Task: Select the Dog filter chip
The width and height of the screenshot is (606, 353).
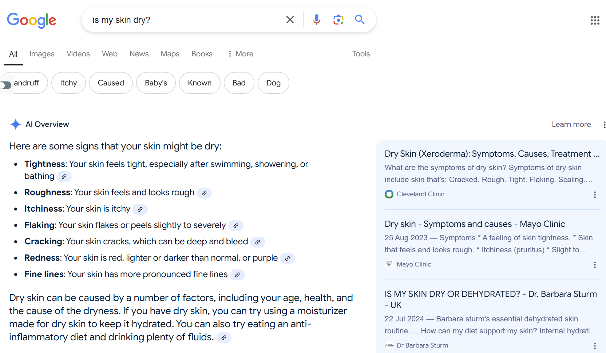Action: click(273, 83)
